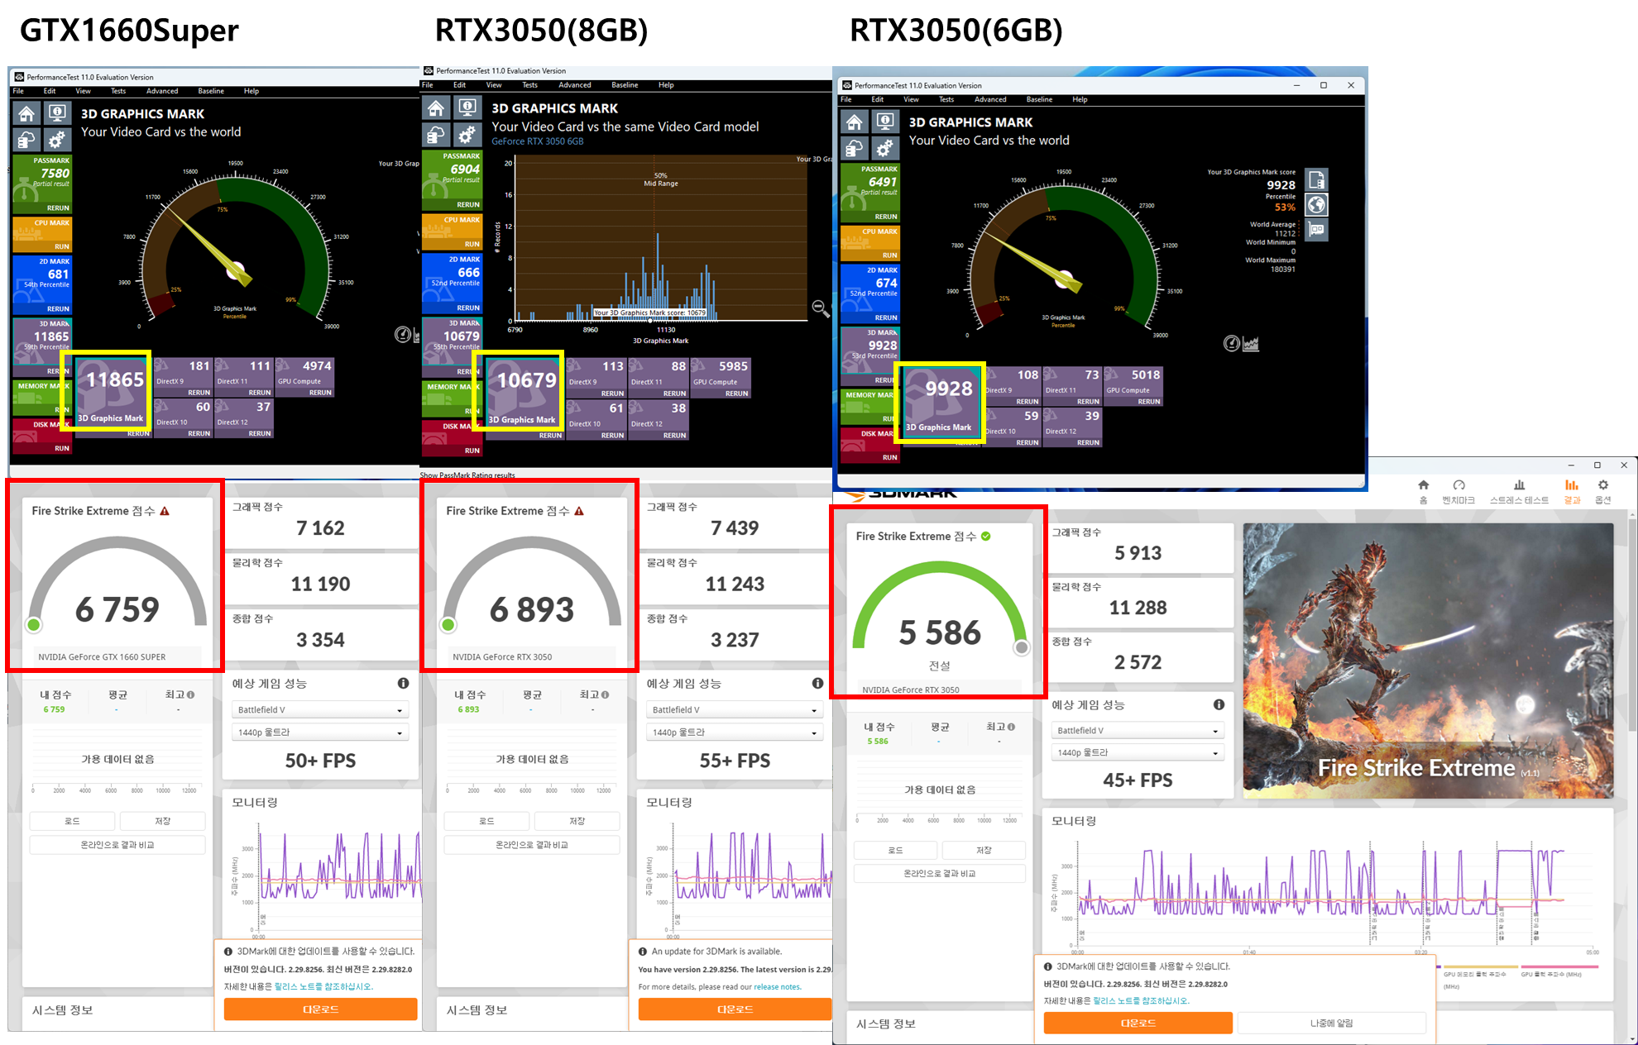Click the orange 다운로드 button in RTX3050(8GB) 3DMark

(735, 1009)
